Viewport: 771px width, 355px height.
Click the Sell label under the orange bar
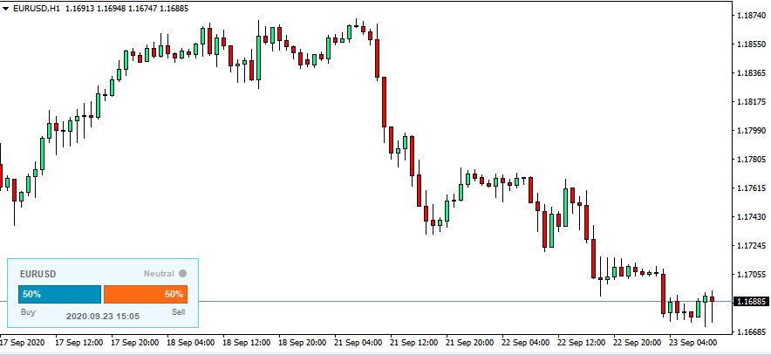coord(179,312)
